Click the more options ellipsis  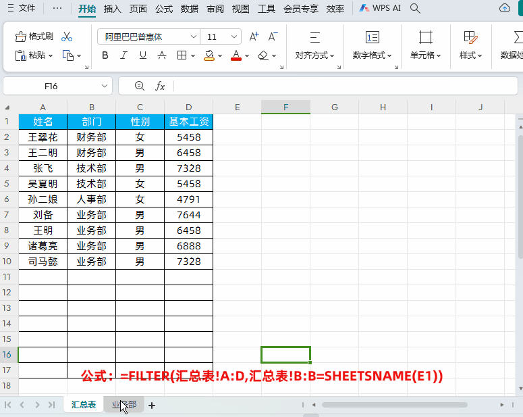pyautogui.click(x=57, y=8)
